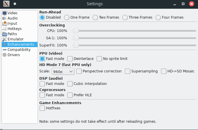
Task: Select the Drivers gear icon
Action: (5, 55)
